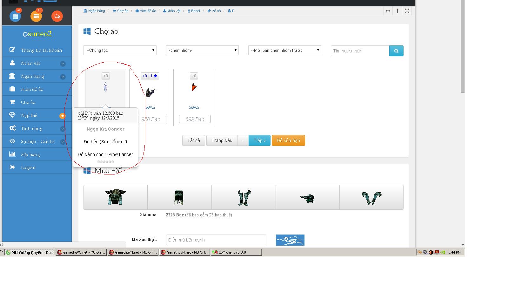508x286 pixels.
Task: Open the red chat bubble icon
Action: pos(57,16)
